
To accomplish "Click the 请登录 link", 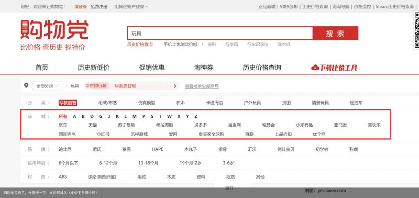I will 81,7.
